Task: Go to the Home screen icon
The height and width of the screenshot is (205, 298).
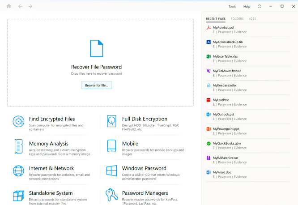Action: click(x=9, y=6)
